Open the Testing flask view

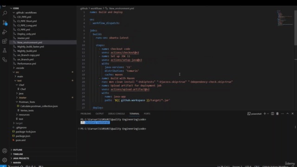coord(5,51)
